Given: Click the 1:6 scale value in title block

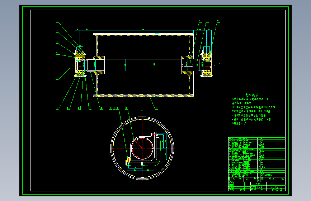Looking at the screenshot, I should (x=260, y=187).
